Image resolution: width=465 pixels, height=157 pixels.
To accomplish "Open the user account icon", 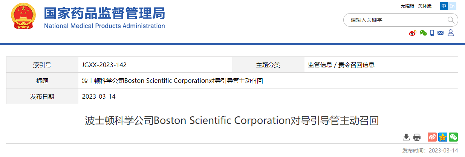I will (x=450, y=33).
